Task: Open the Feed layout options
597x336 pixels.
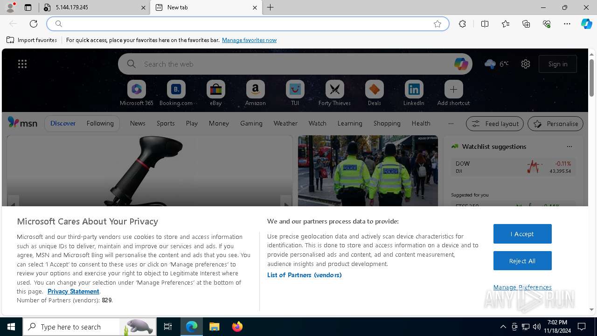Action: click(x=494, y=124)
